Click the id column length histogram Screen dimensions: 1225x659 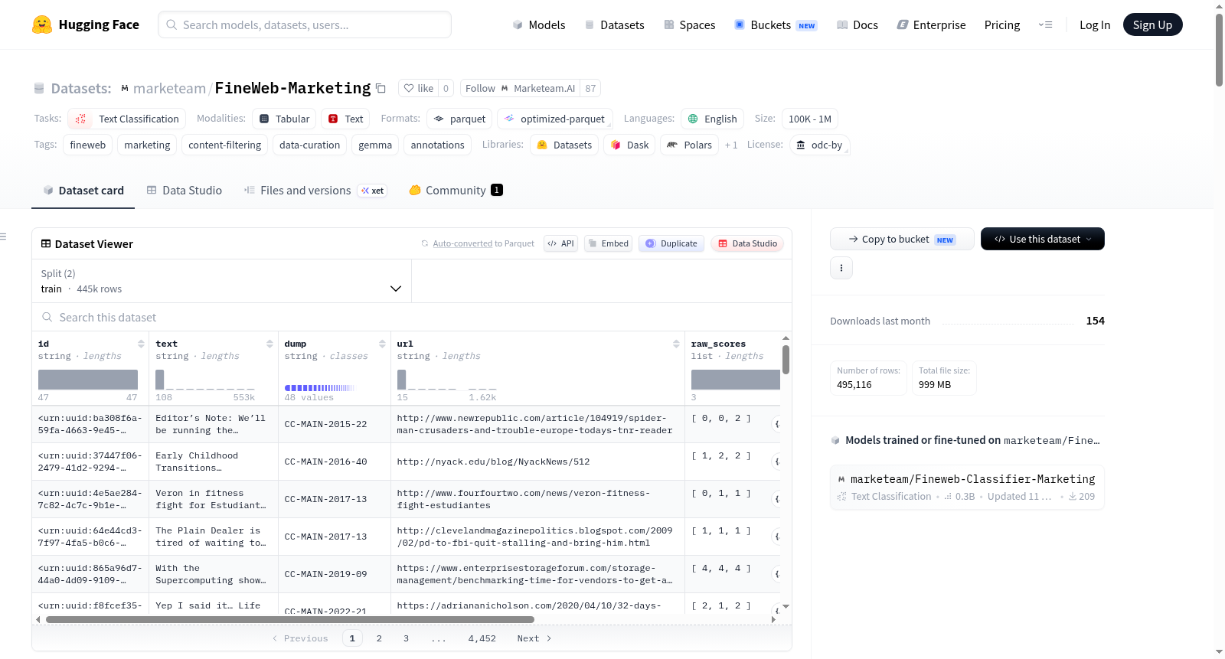tap(88, 380)
